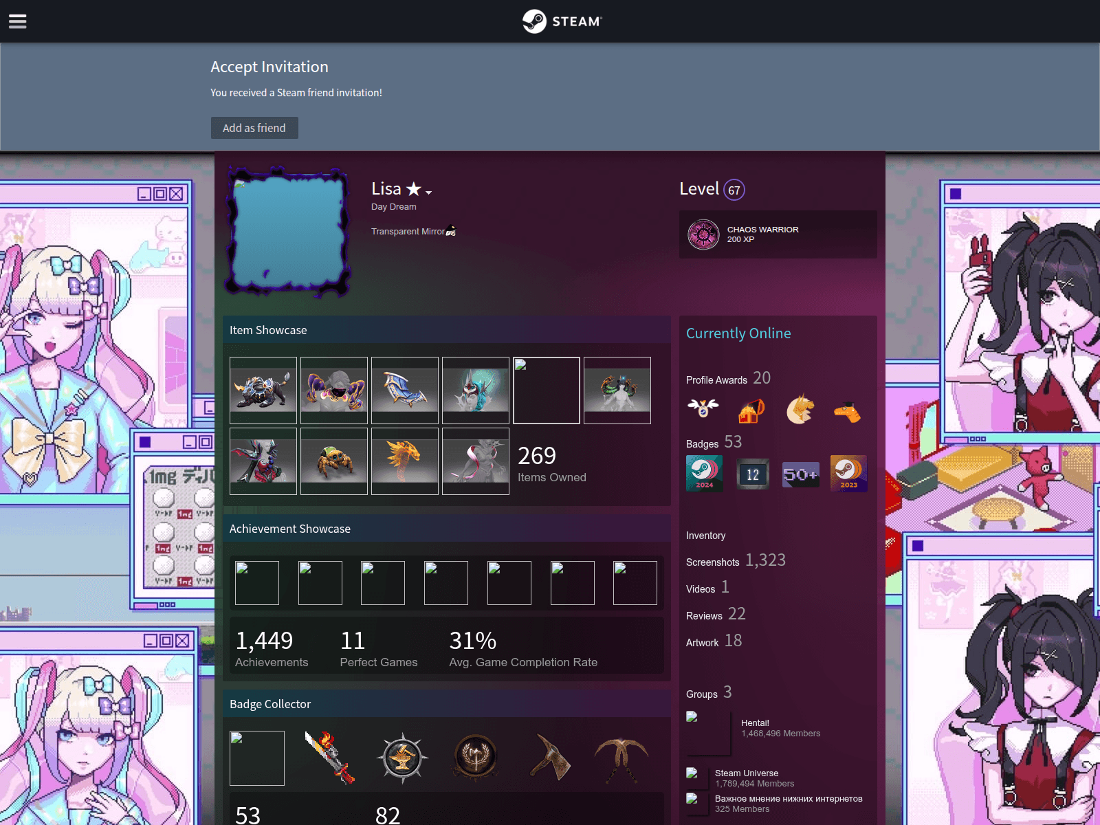Open the armored beast item in showcase
This screenshot has height=825, width=1100.
pyautogui.click(x=263, y=390)
